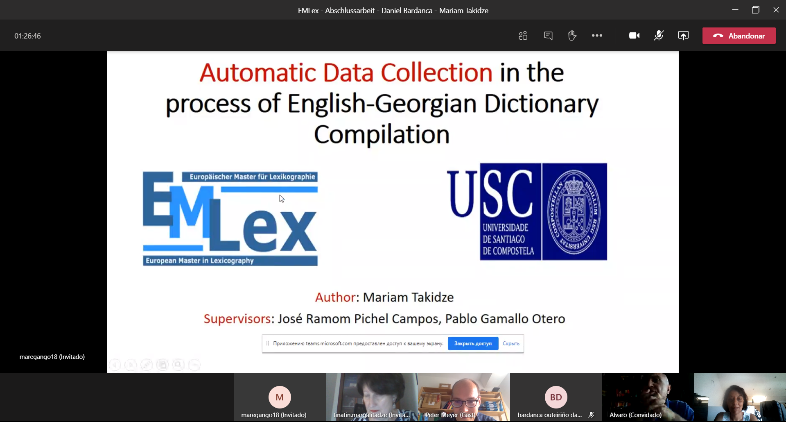
Task: Click the Alvaro (Convidado) video tile
Action: pos(648,397)
